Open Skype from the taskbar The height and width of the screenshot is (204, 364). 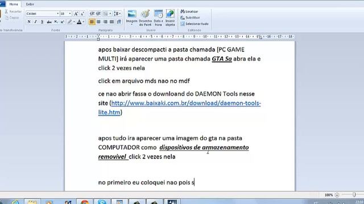click(x=102, y=202)
